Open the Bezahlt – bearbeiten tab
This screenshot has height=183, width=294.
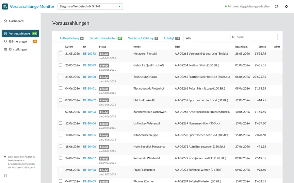(106, 38)
